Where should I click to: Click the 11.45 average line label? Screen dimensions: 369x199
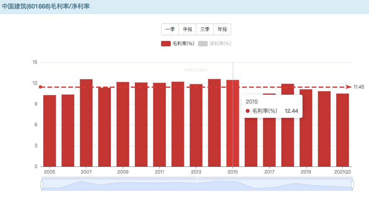point(359,87)
